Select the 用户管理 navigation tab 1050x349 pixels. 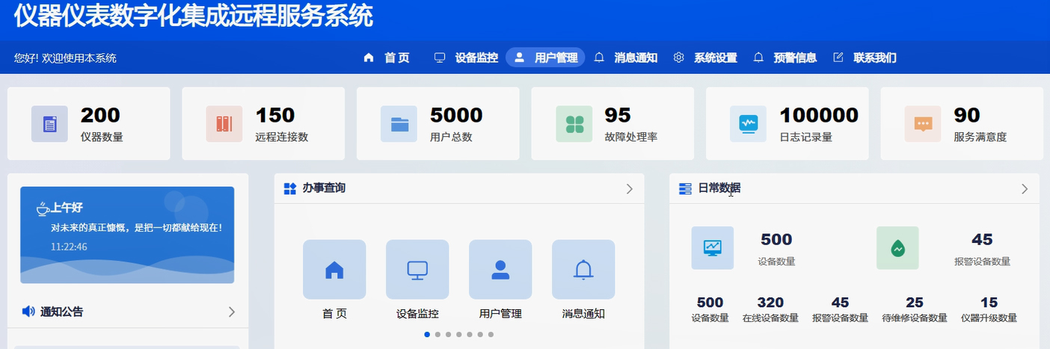coord(545,58)
